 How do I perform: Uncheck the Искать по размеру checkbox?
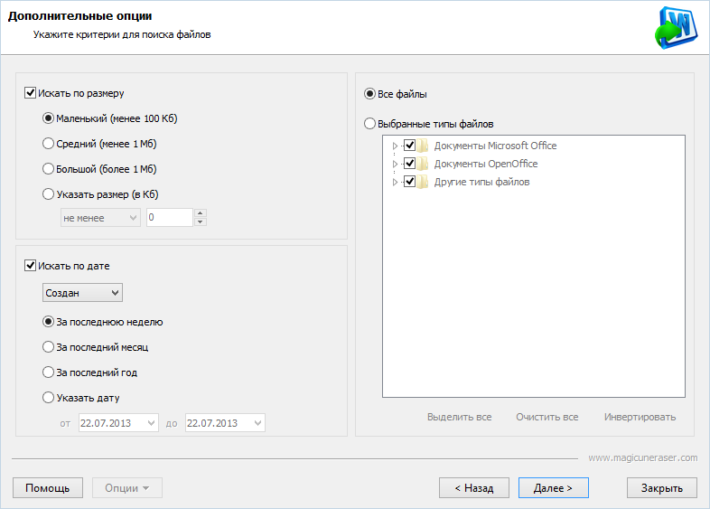pyautogui.click(x=31, y=92)
